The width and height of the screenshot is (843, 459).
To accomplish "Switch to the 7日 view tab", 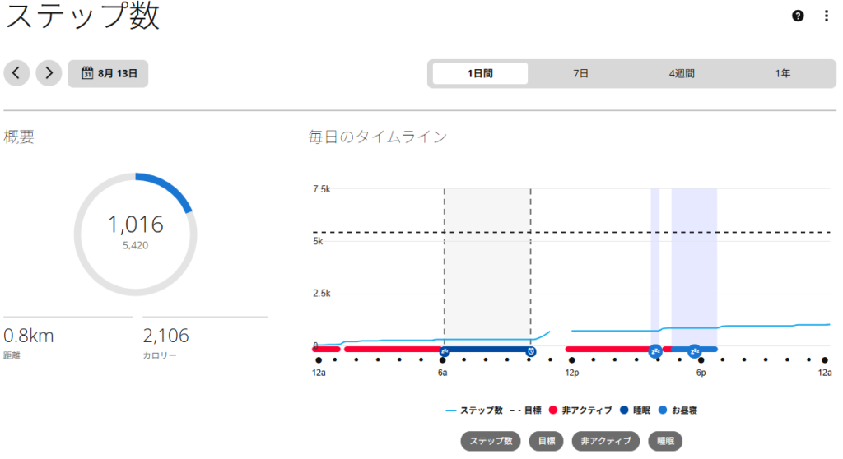I will (580, 73).
